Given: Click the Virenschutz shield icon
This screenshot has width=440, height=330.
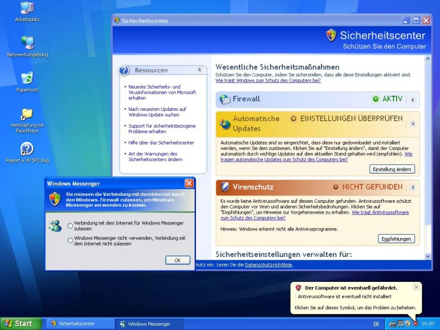Looking at the screenshot, I should click(225, 187).
